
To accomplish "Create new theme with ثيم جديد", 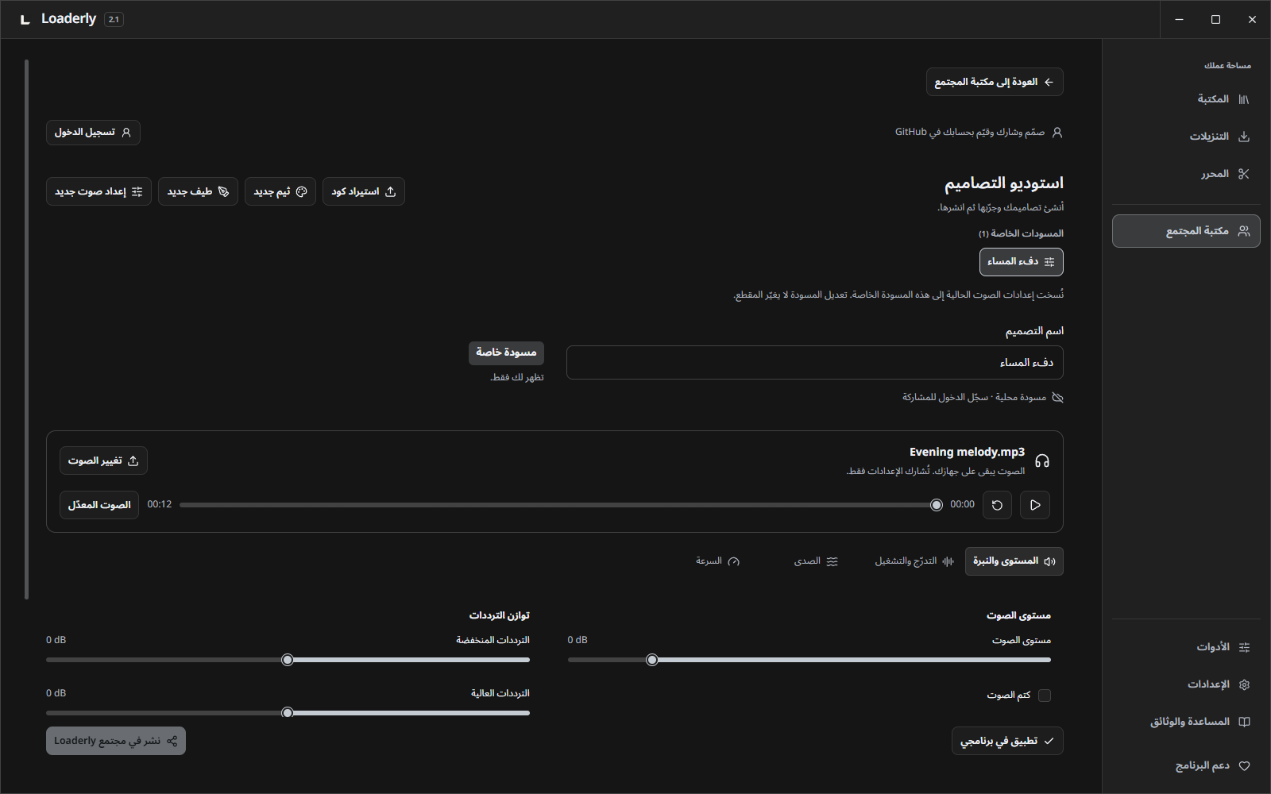I will coord(280,191).
